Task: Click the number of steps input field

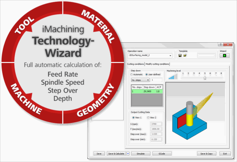Action: pyautogui.click(x=156, y=80)
